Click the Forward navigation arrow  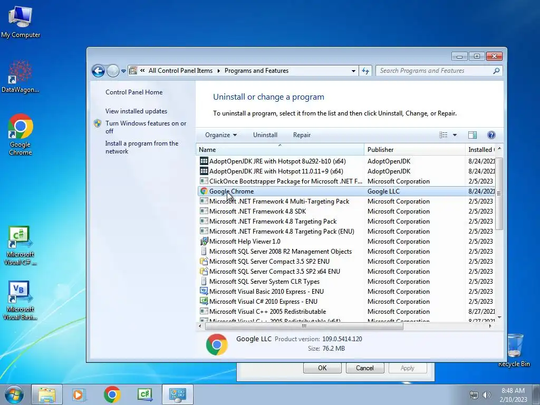pos(113,71)
